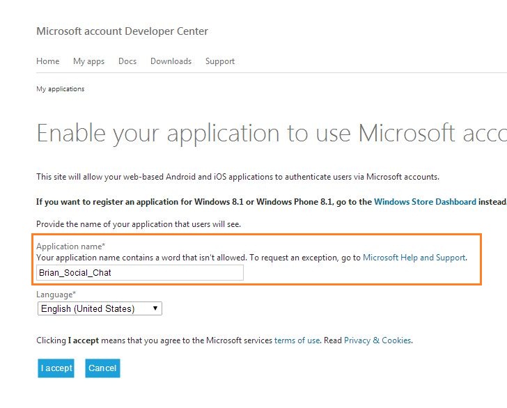Click the My applications breadcrumb
Screen dimensions: 507x408
[60, 89]
